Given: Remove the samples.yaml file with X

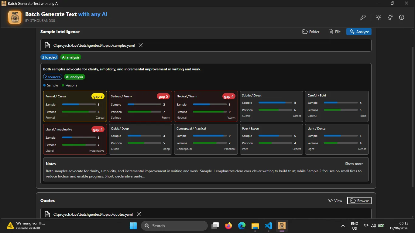Looking at the screenshot, I should [141, 45].
